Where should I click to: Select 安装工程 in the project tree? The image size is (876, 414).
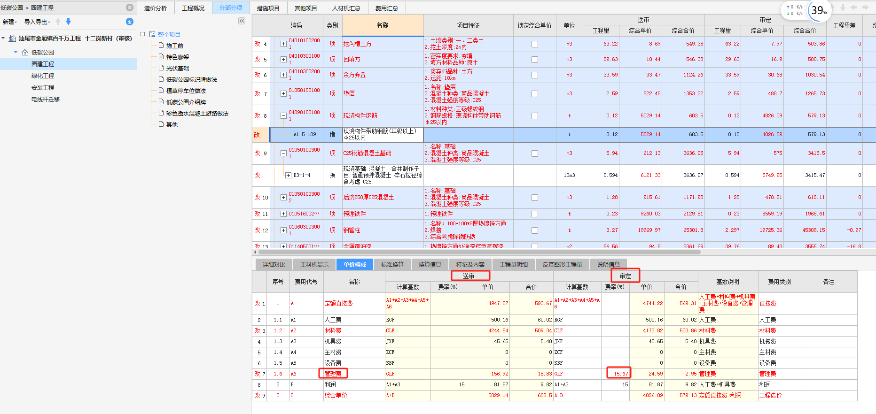pyautogui.click(x=43, y=87)
